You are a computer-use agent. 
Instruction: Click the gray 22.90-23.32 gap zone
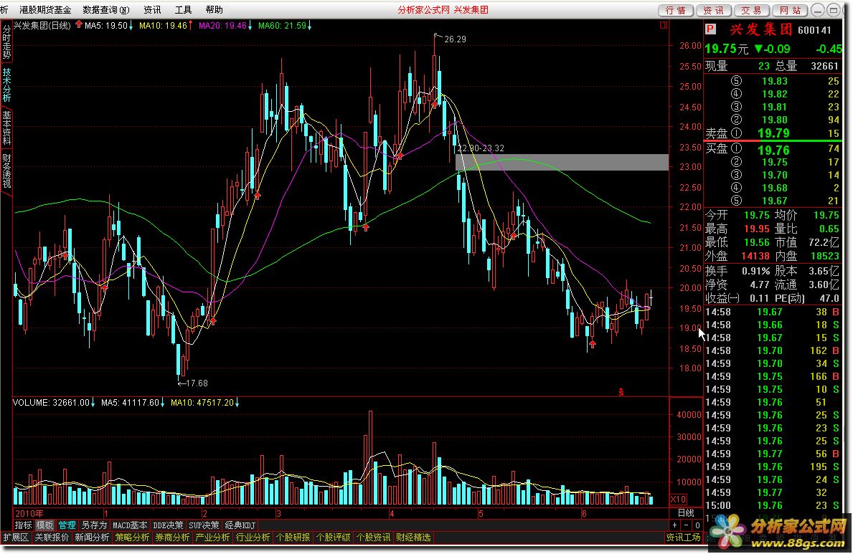pos(562,162)
